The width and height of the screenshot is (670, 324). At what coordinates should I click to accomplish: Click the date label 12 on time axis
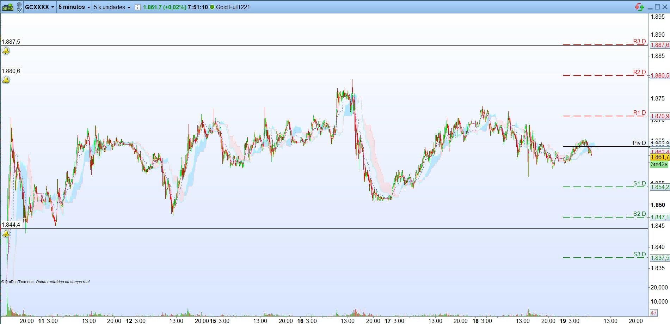click(129, 321)
